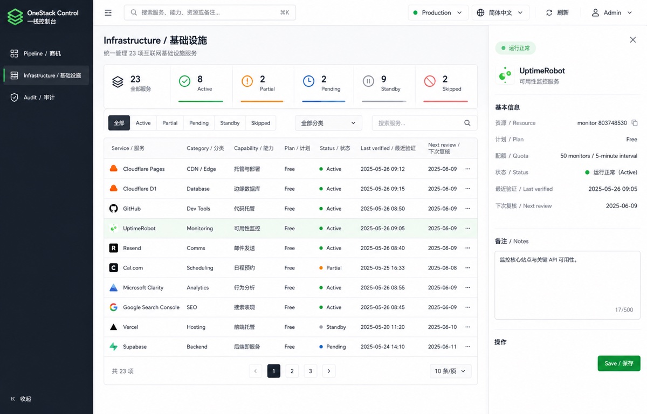Open the Pipeline sidebar item
The width and height of the screenshot is (647, 414).
pos(46,53)
